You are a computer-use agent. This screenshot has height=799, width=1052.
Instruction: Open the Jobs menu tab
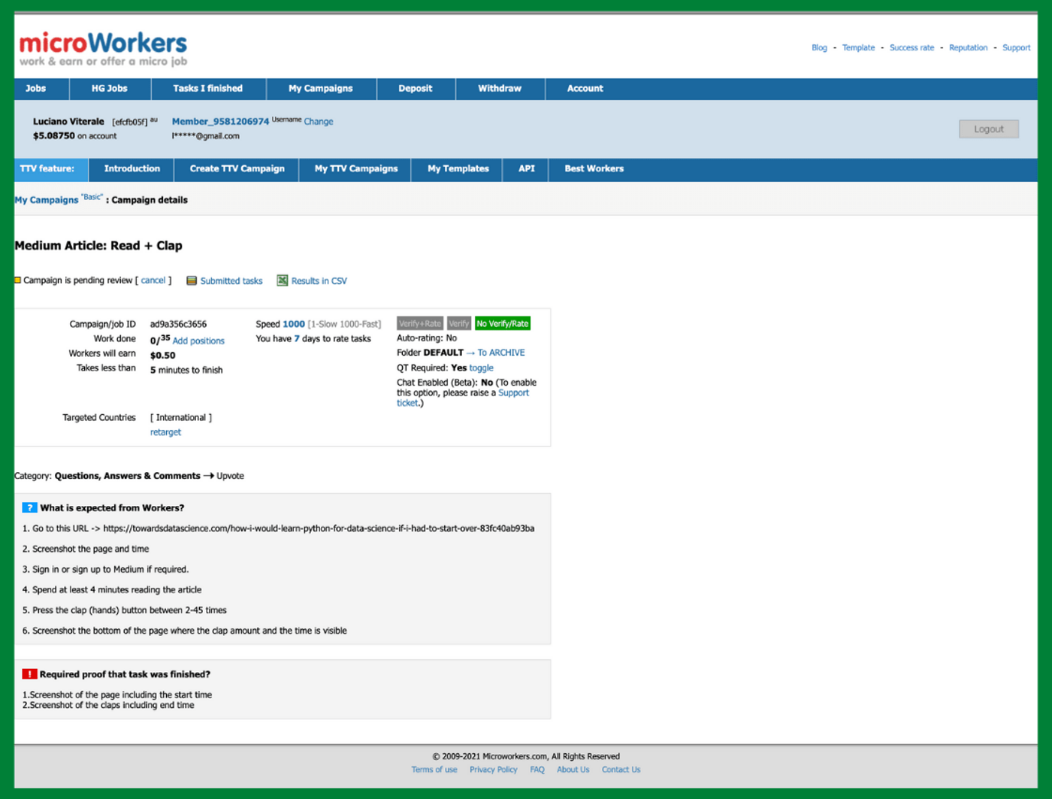[35, 89]
